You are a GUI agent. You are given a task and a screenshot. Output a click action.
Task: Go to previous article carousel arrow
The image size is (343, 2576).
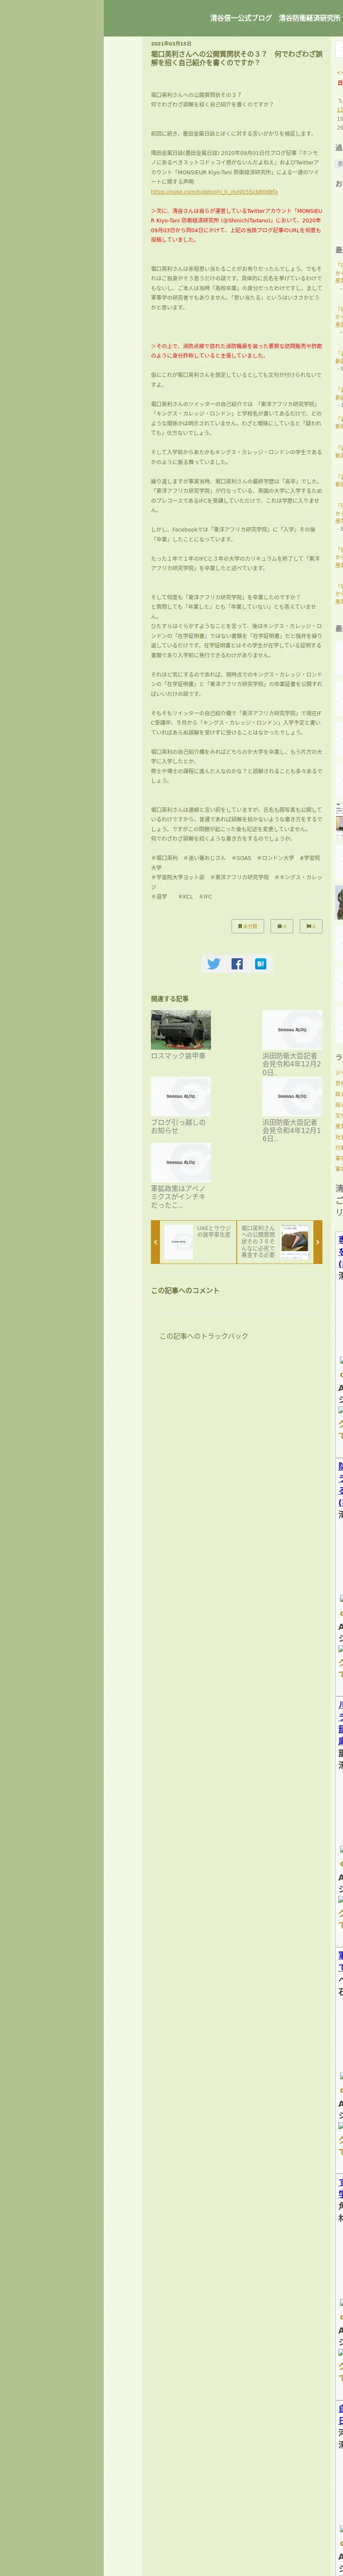[155, 1242]
